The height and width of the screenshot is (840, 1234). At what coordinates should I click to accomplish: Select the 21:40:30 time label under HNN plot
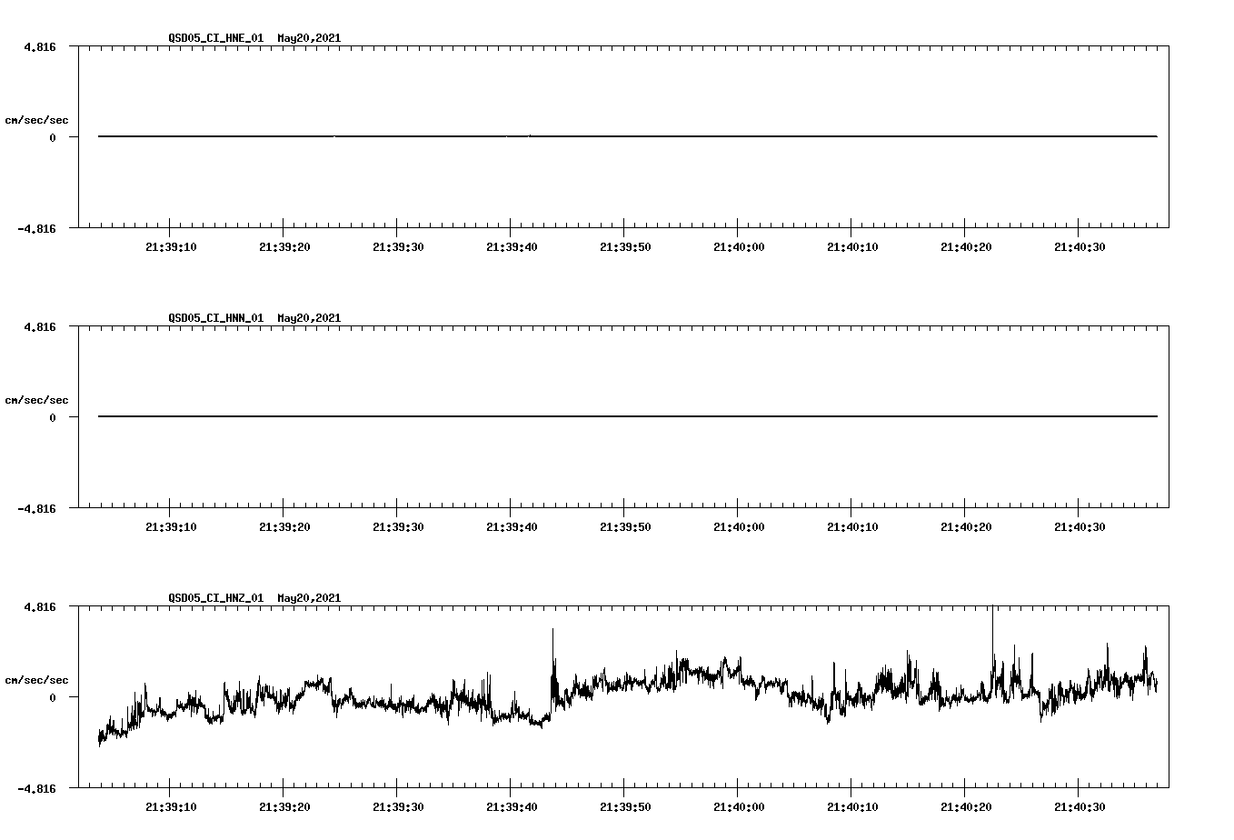1080,527
